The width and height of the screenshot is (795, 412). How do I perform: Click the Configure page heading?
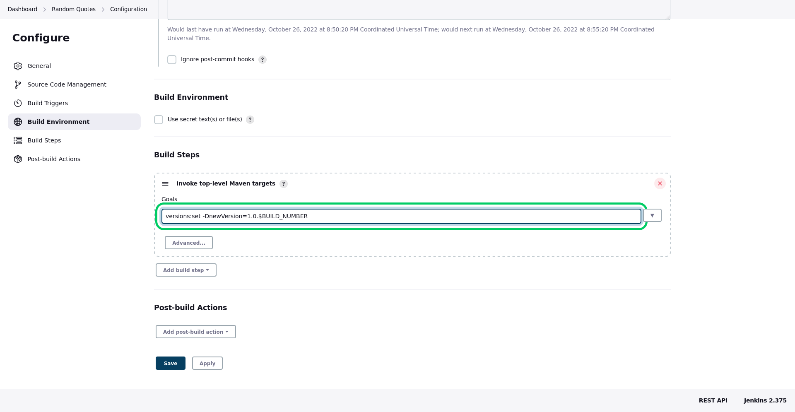41,38
